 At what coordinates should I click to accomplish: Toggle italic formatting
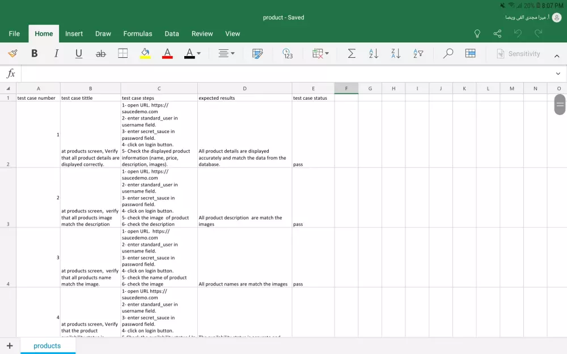(x=56, y=53)
